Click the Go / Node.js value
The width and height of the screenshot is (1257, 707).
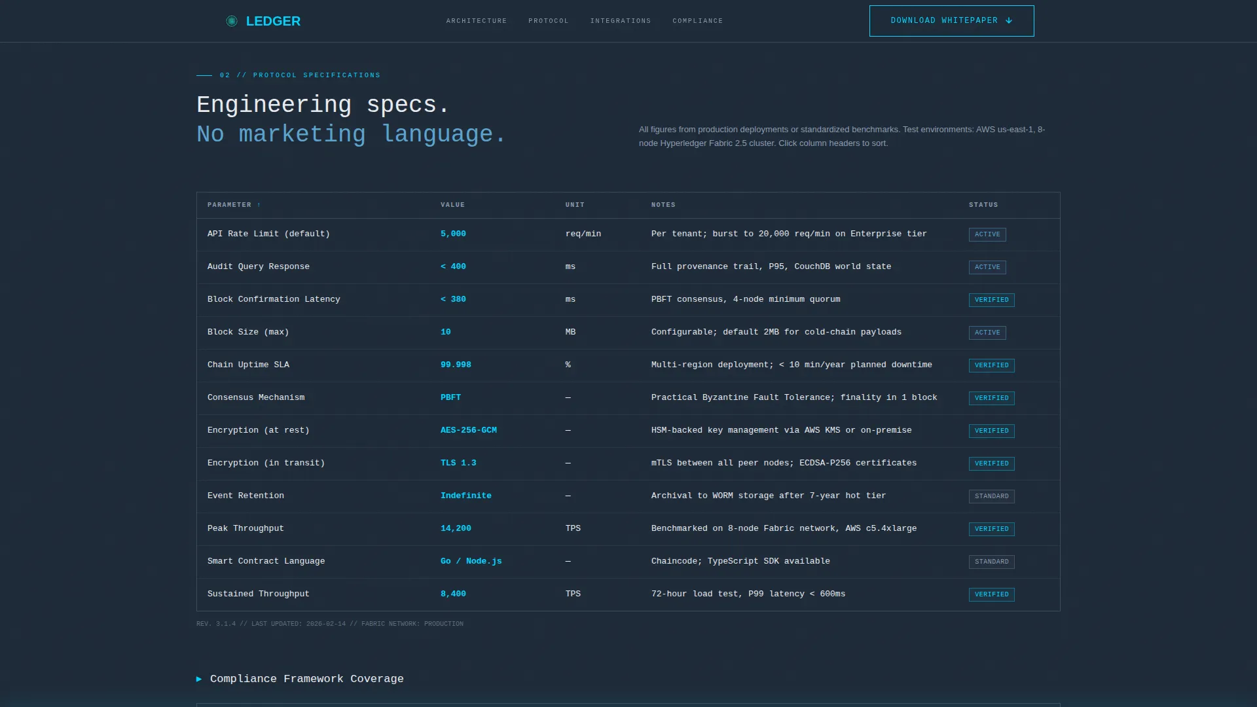(471, 561)
